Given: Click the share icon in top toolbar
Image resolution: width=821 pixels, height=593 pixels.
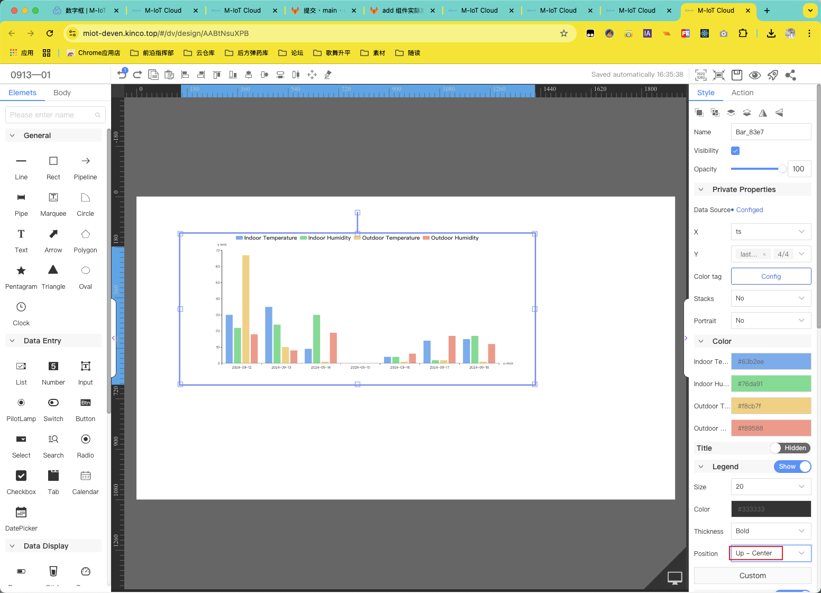Looking at the screenshot, I should [x=790, y=75].
